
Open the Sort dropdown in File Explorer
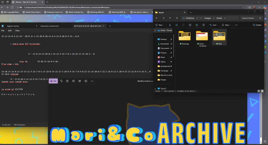[214, 25]
